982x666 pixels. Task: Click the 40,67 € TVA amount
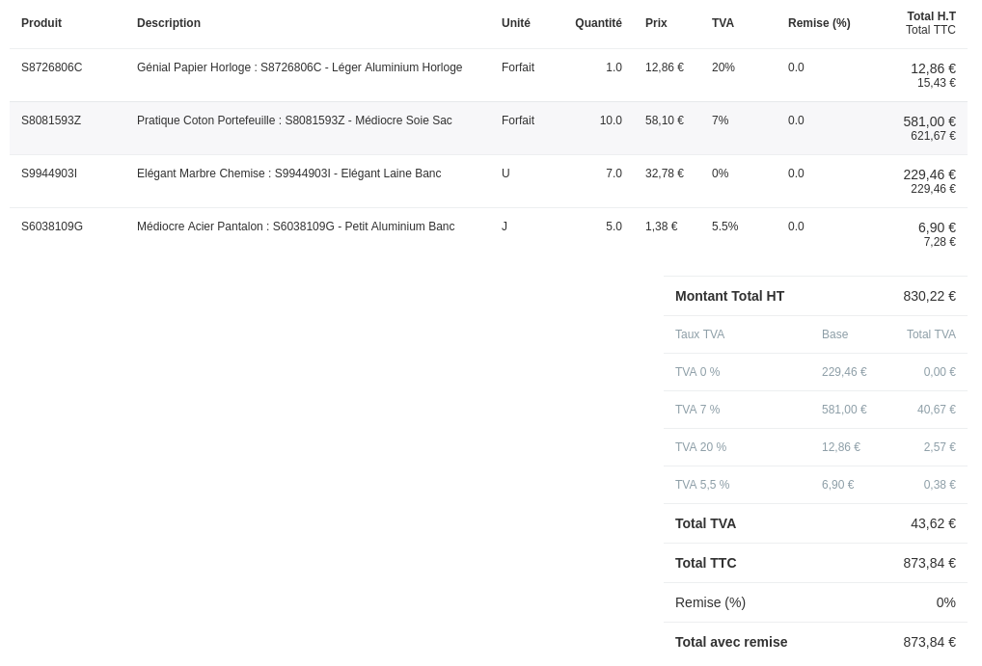937,410
